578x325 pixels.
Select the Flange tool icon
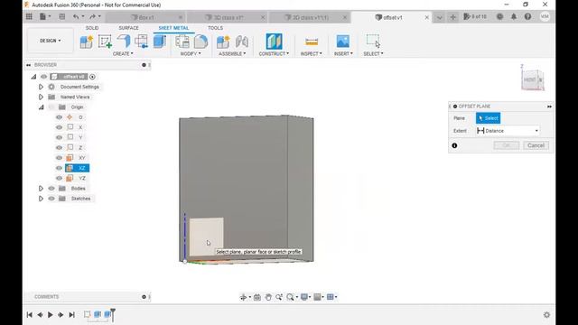point(124,41)
